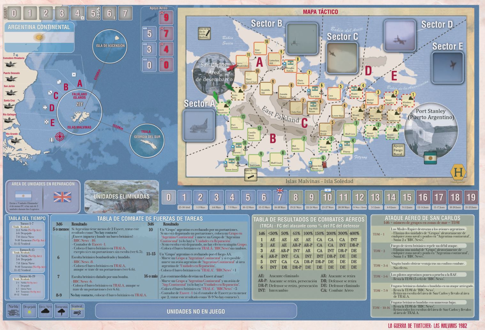Click turn track box 19
485x330 pixels.
pyautogui.click(x=471, y=197)
